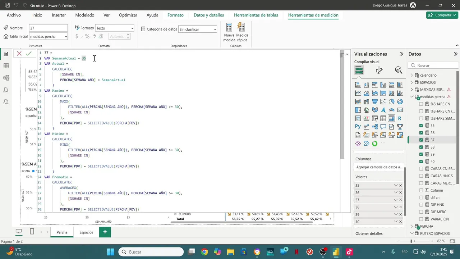Image resolution: width=460 pixels, height=259 pixels.
Task: Open more visuals ellipsis
Action: coord(383,144)
